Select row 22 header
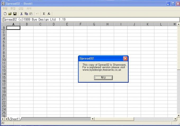 tap(4, 102)
